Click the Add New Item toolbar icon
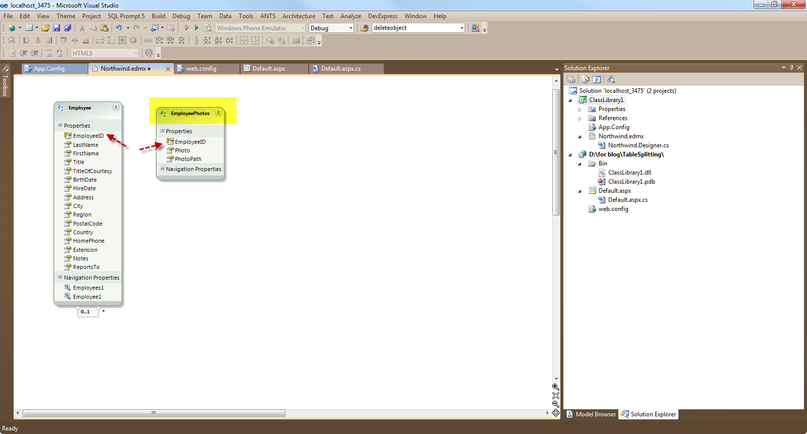This screenshot has height=434, width=807. click(x=29, y=28)
